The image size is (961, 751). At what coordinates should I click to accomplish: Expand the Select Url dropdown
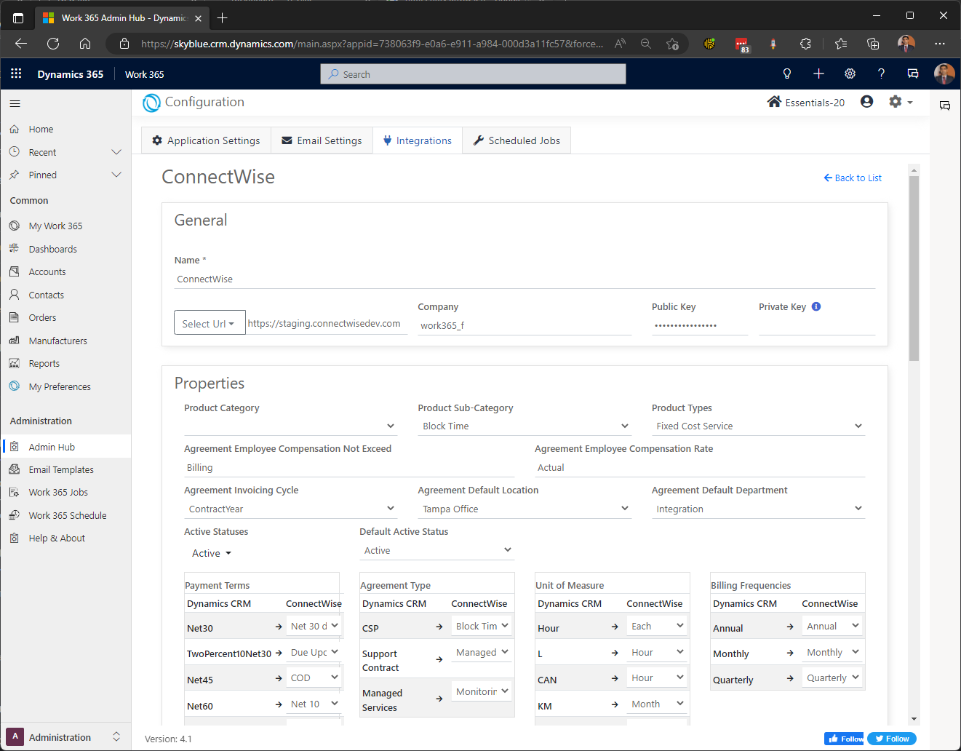click(209, 323)
